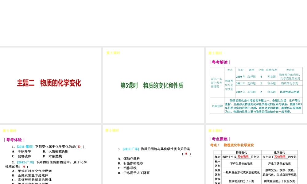This screenshot has width=307, height=184.
Task: Click the 第 5 课时 label above 粤考体验
Action: 10,131
